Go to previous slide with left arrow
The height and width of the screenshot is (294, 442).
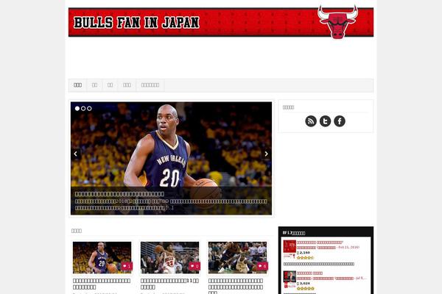tap(76, 154)
